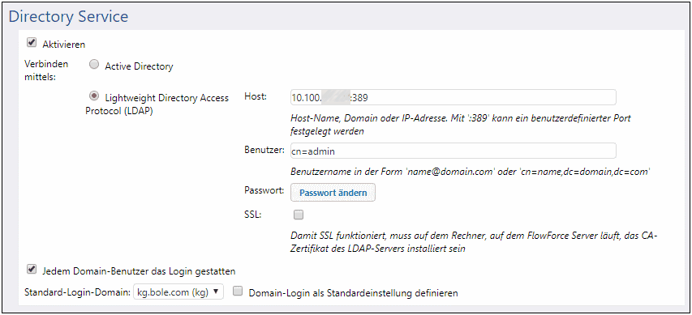Image resolution: width=692 pixels, height=315 pixels.
Task: Enable Domain-Login als Standardeinstellung definieren checkbox
Action: (x=239, y=292)
